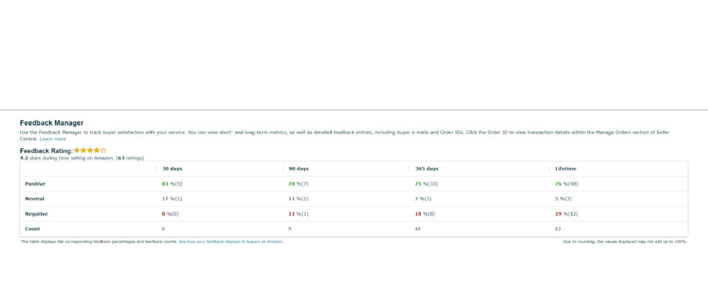The height and width of the screenshot is (296, 708).
Task: Click the 30-day count value of 6
Action: click(163, 228)
